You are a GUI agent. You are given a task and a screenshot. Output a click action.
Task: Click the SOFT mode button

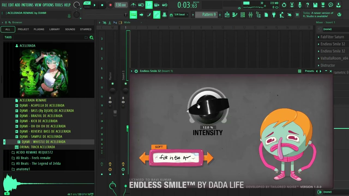pos(159,147)
